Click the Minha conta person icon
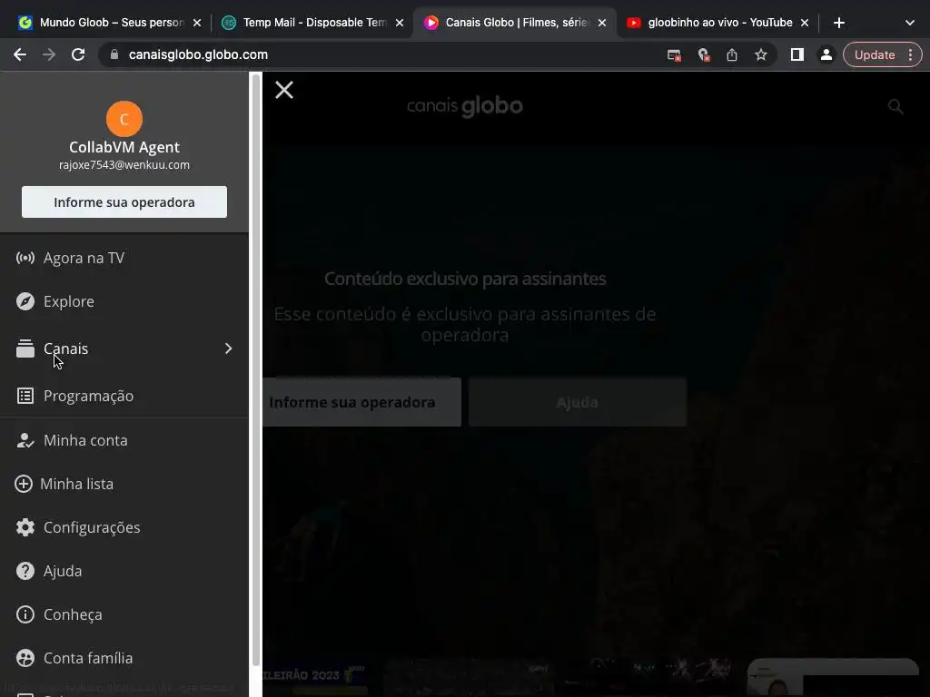The height and width of the screenshot is (697, 930). 25,440
